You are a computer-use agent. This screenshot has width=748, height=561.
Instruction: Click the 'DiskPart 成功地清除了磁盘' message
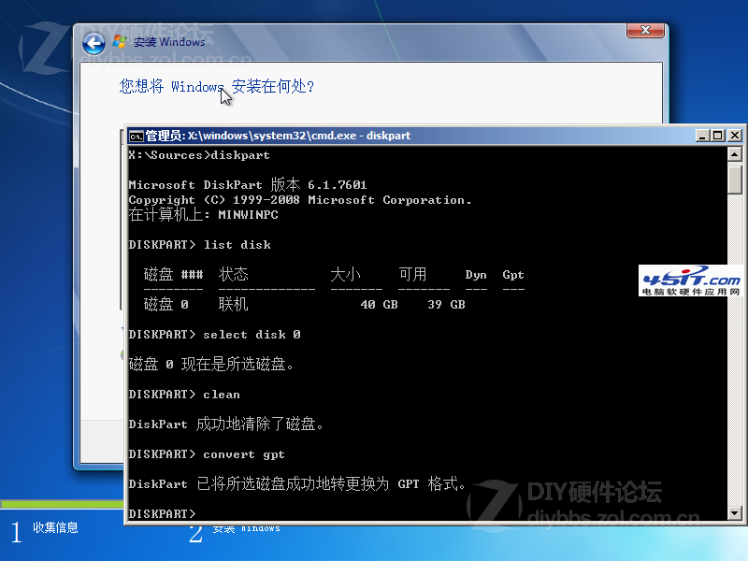coord(225,424)
